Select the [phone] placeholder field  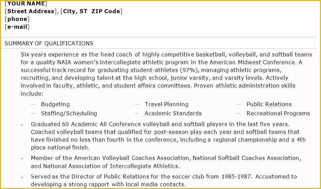point(17,19)
